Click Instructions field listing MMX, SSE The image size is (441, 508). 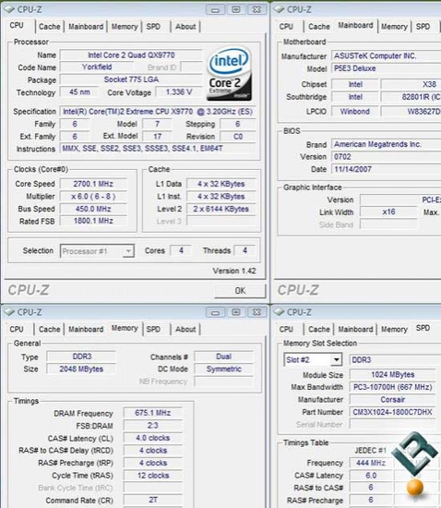click(158, 149)
